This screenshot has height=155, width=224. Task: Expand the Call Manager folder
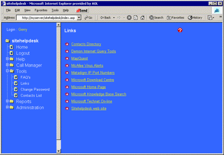pos(7,65)
